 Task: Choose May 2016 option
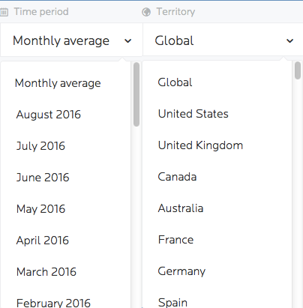tap(41, 209)
